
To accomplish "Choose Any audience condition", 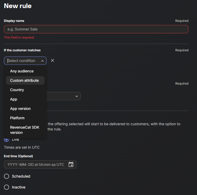I will click(25, 71).
